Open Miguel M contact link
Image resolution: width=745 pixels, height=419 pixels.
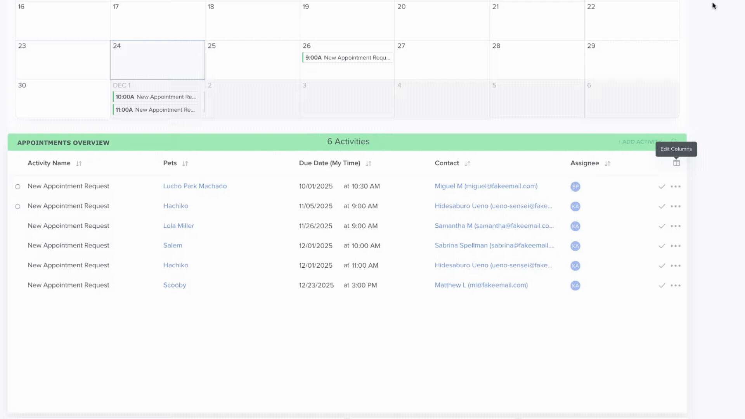point(486,186)
